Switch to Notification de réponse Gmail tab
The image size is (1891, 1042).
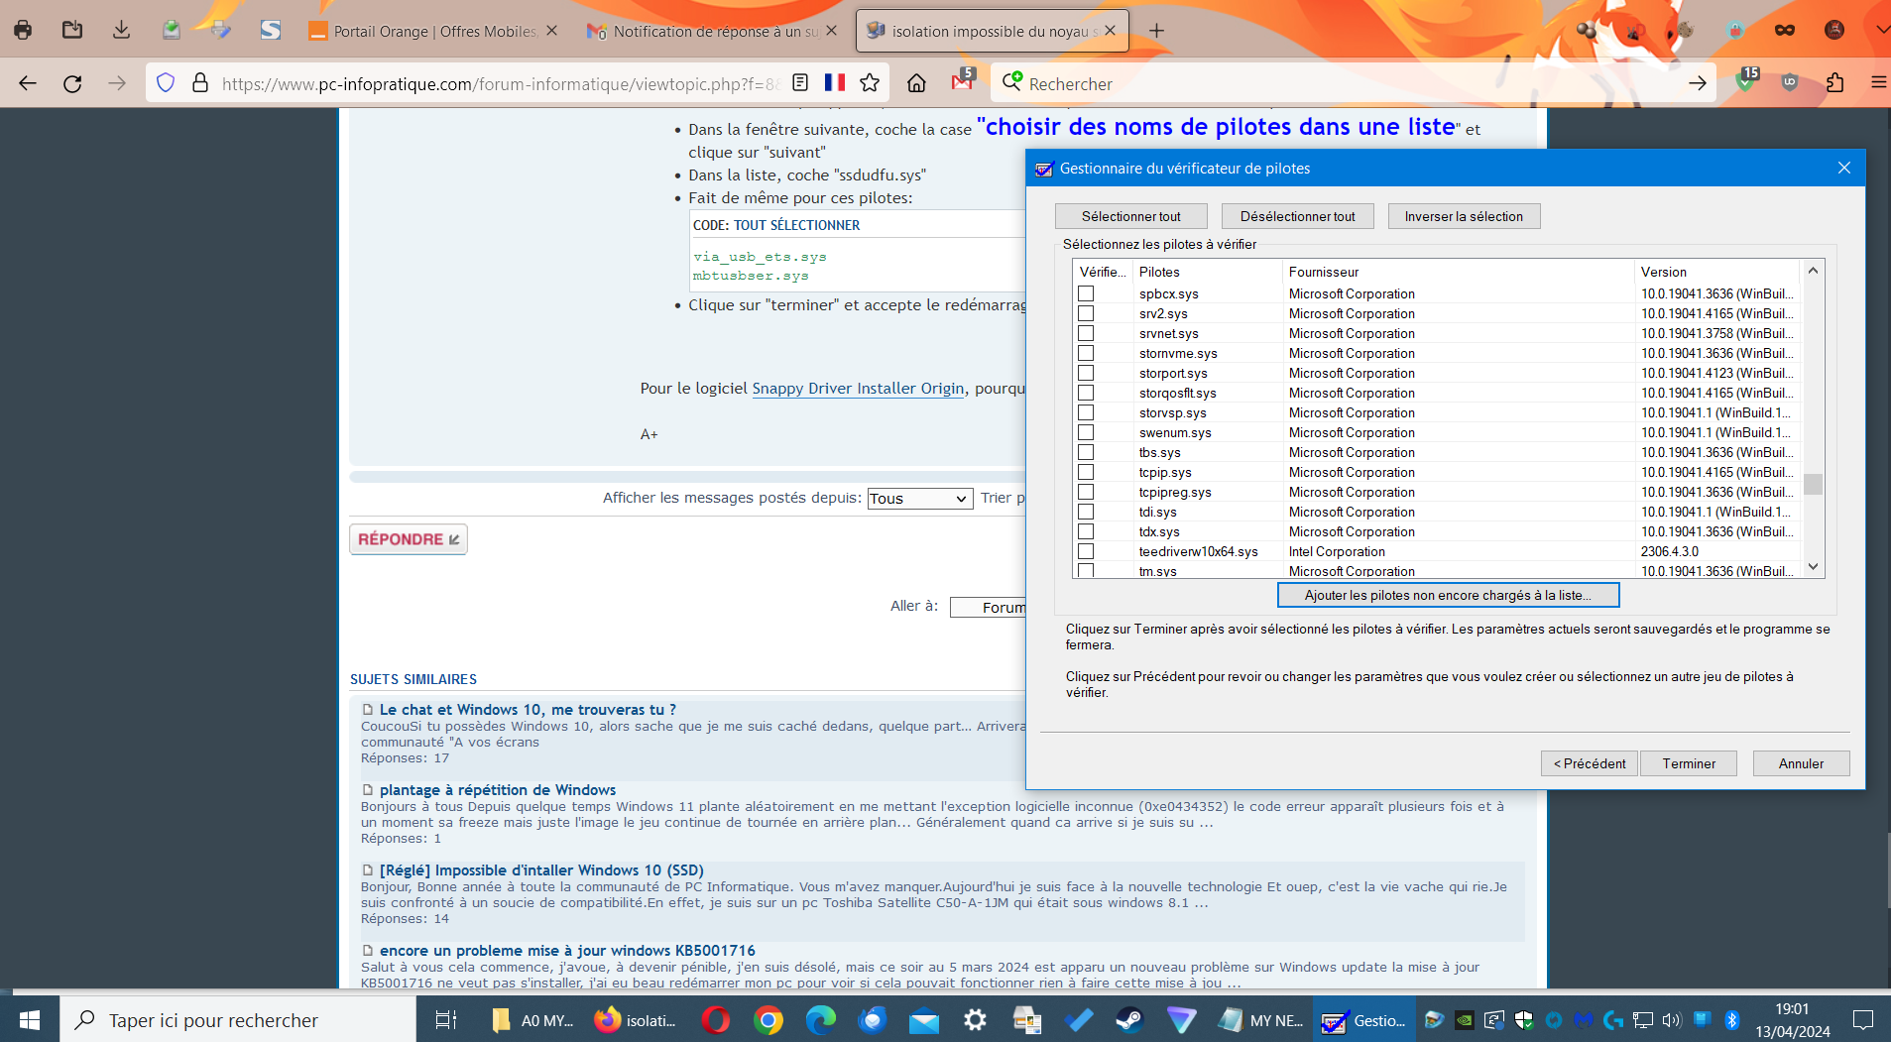713,32
